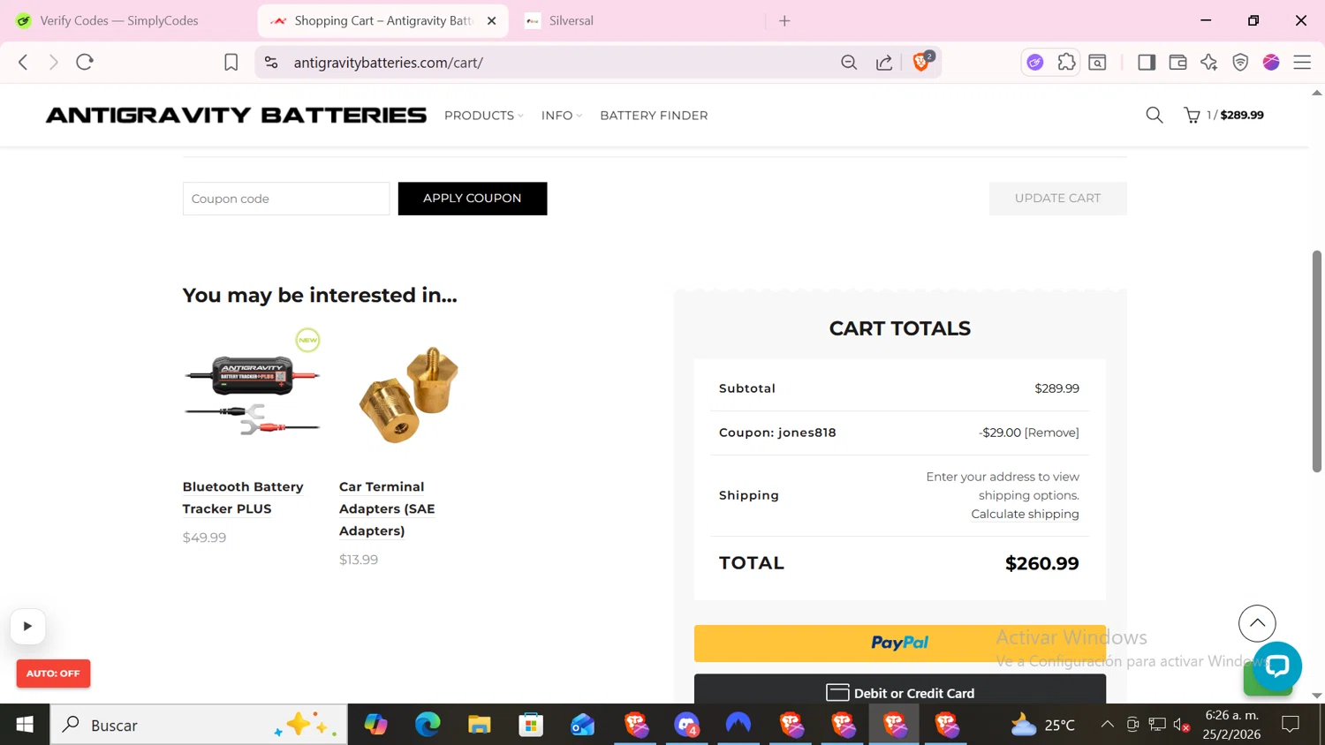Expand the PRODUCTS dropdown menu
The height and width of the screenshot is (745, 1325).
tap(483, 116)
